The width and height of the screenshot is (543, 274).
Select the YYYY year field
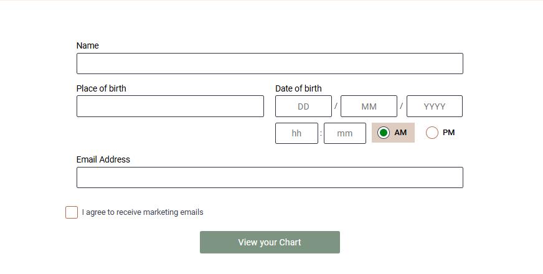(435, 106)
